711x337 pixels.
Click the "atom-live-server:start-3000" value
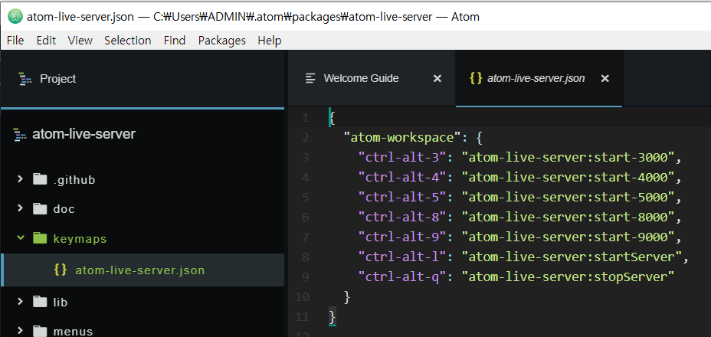568,157
